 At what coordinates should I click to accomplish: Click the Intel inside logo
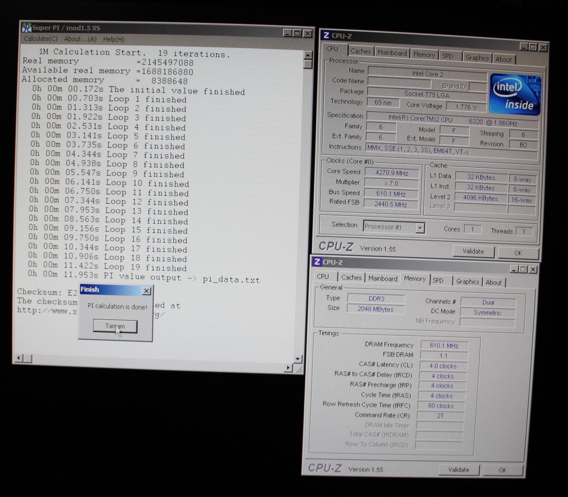[515, 94]
